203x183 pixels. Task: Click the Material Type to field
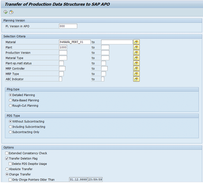pyautogui.click(x=105, y=58)
